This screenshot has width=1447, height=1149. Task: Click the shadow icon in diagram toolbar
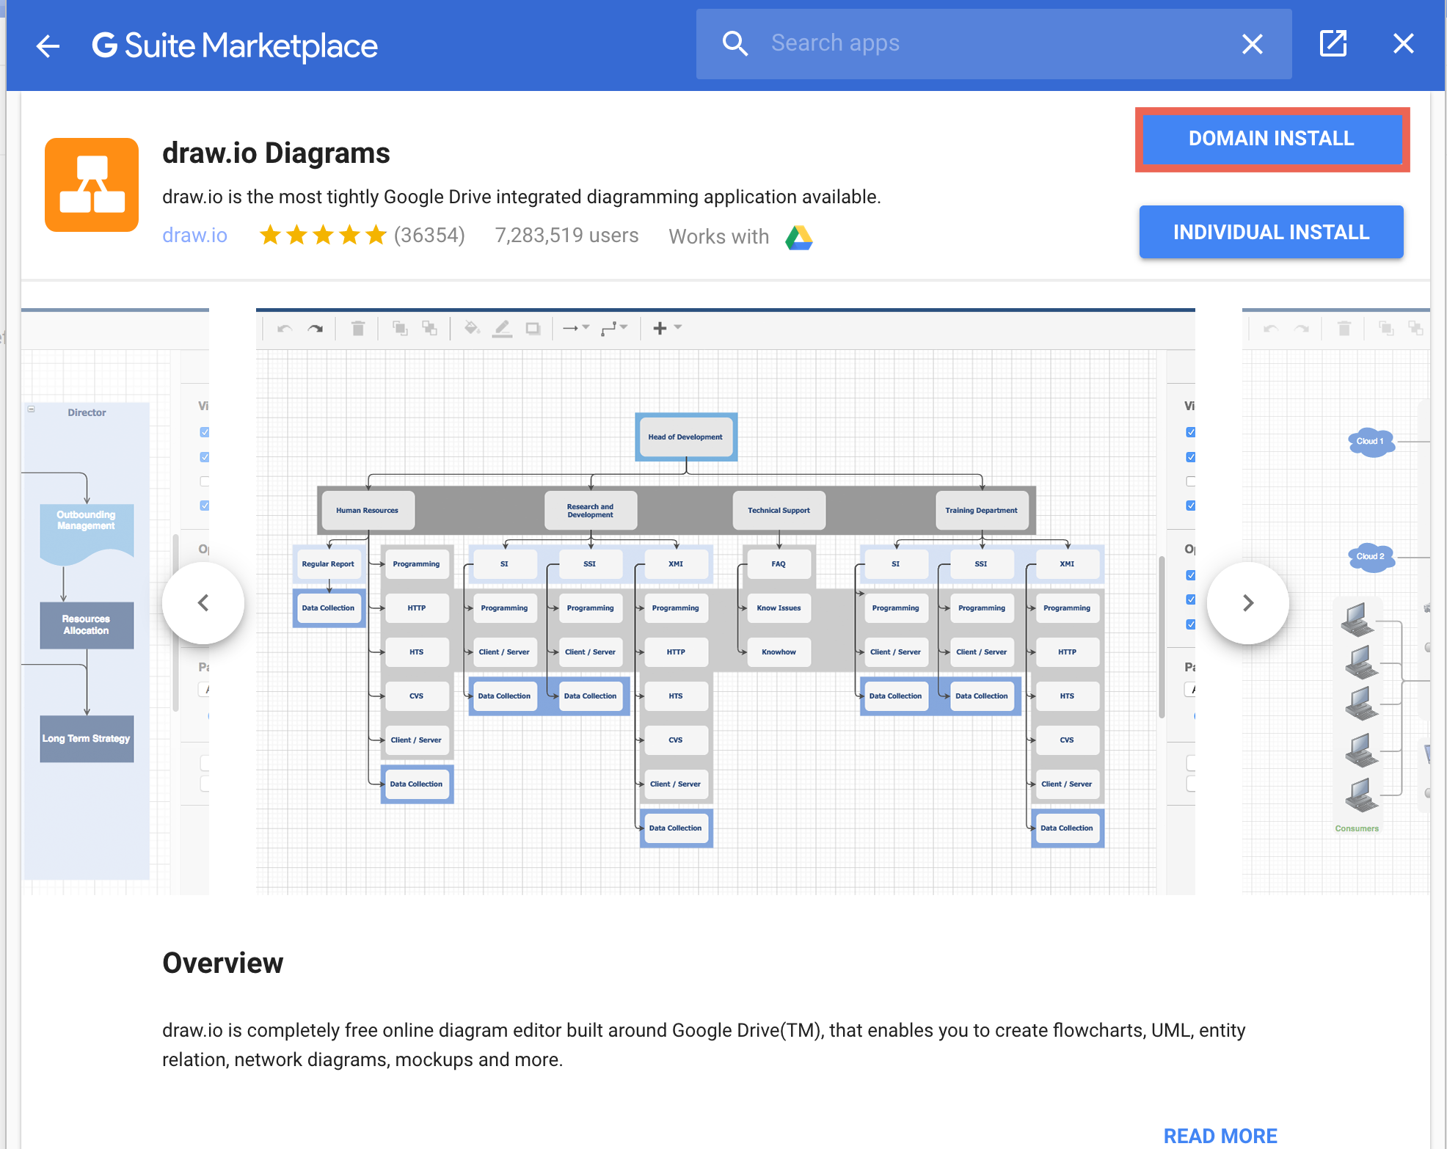[x=533, y=329]
